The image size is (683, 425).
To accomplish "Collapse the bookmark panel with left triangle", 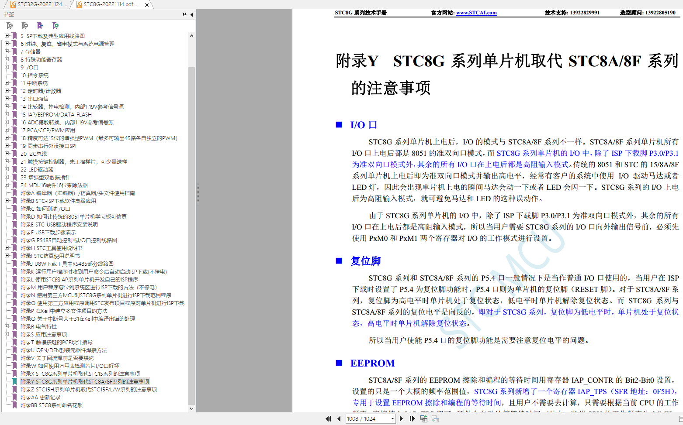I will [x=192, y=14].
